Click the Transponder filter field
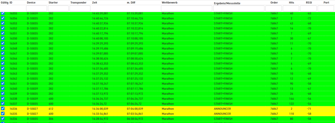This screenshot has width=335, height=123. 80,9
